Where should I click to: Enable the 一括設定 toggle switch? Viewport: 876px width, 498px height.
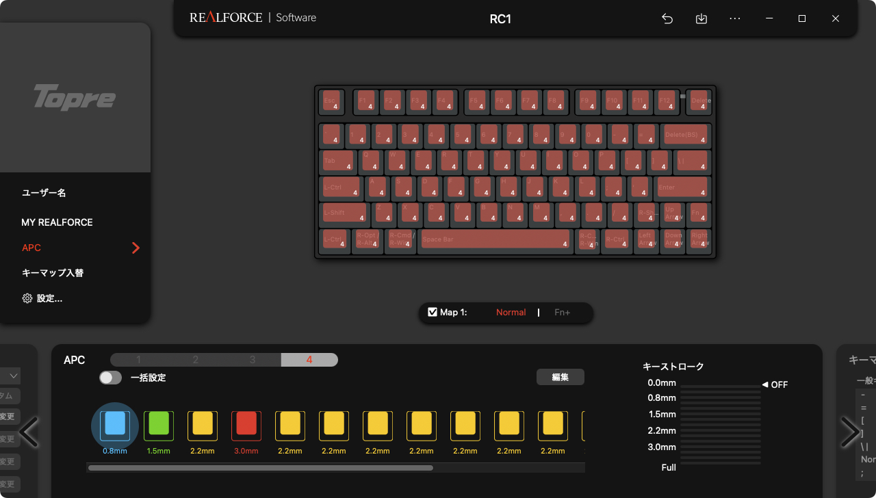click(x=109, y=377)
